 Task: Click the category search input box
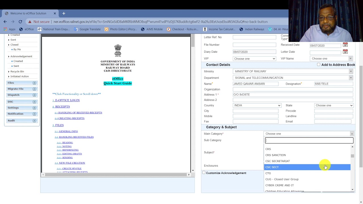click(x=309, y=141)
